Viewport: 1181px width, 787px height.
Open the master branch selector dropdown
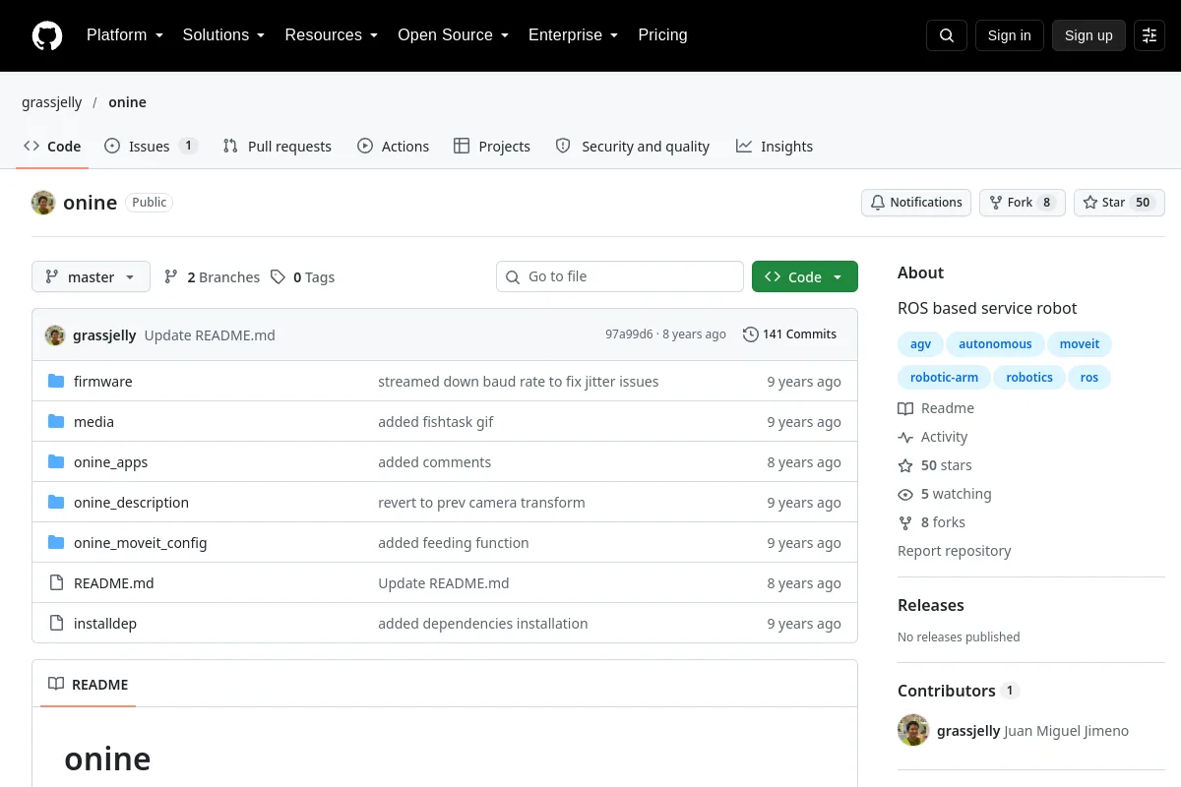(91, 277)
